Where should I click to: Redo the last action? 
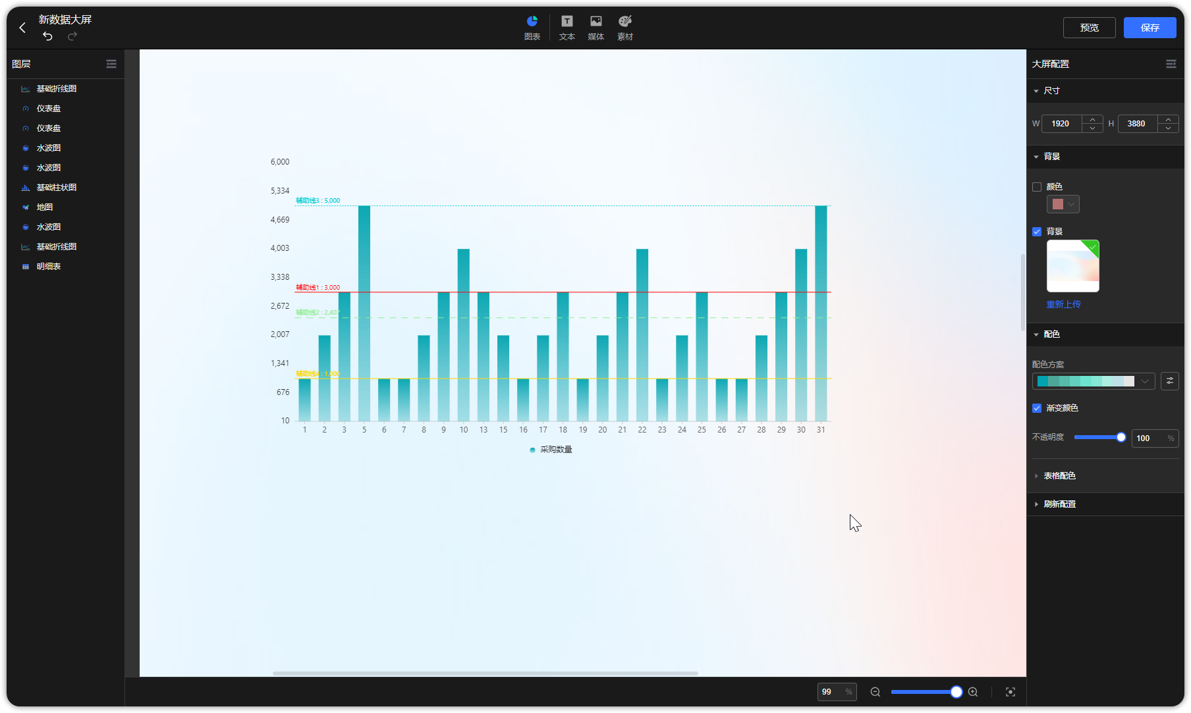tap(72, 36)
